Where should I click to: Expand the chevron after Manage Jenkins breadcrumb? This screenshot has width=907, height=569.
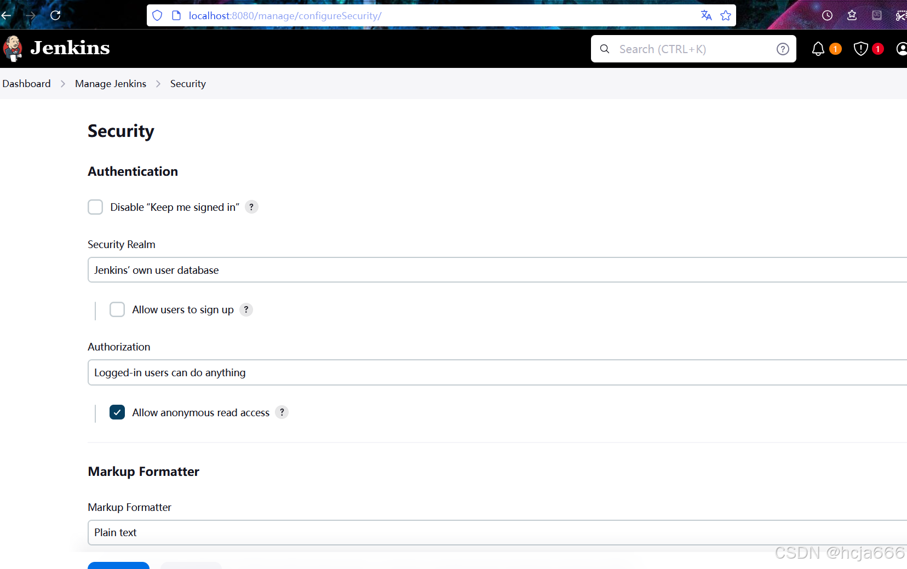coord(158,84)
